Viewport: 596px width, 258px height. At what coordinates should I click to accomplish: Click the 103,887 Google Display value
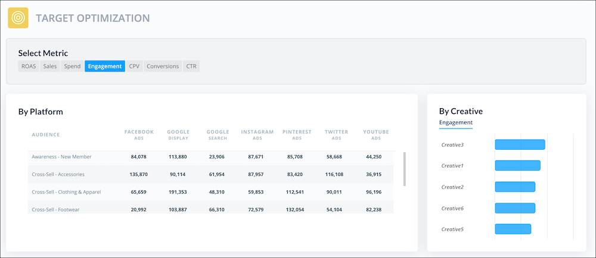[x=178, y=209]
